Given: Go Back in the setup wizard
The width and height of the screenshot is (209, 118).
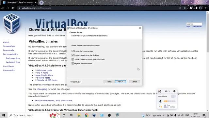Looking at the screenshot, I should pos(109,82).
